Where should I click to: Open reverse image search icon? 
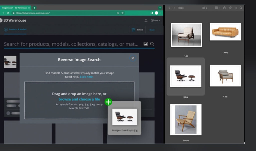coord(146,44)
